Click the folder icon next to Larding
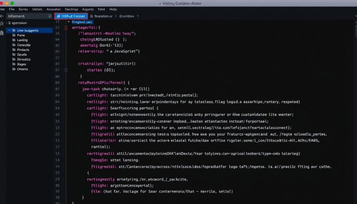357x204 pixels. 14,40
